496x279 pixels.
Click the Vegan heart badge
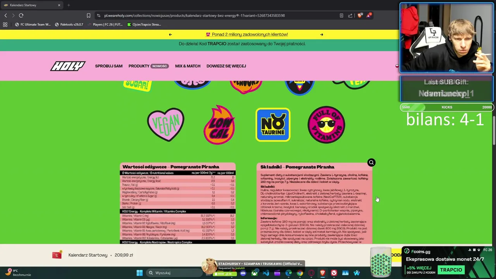coord(165,124)
